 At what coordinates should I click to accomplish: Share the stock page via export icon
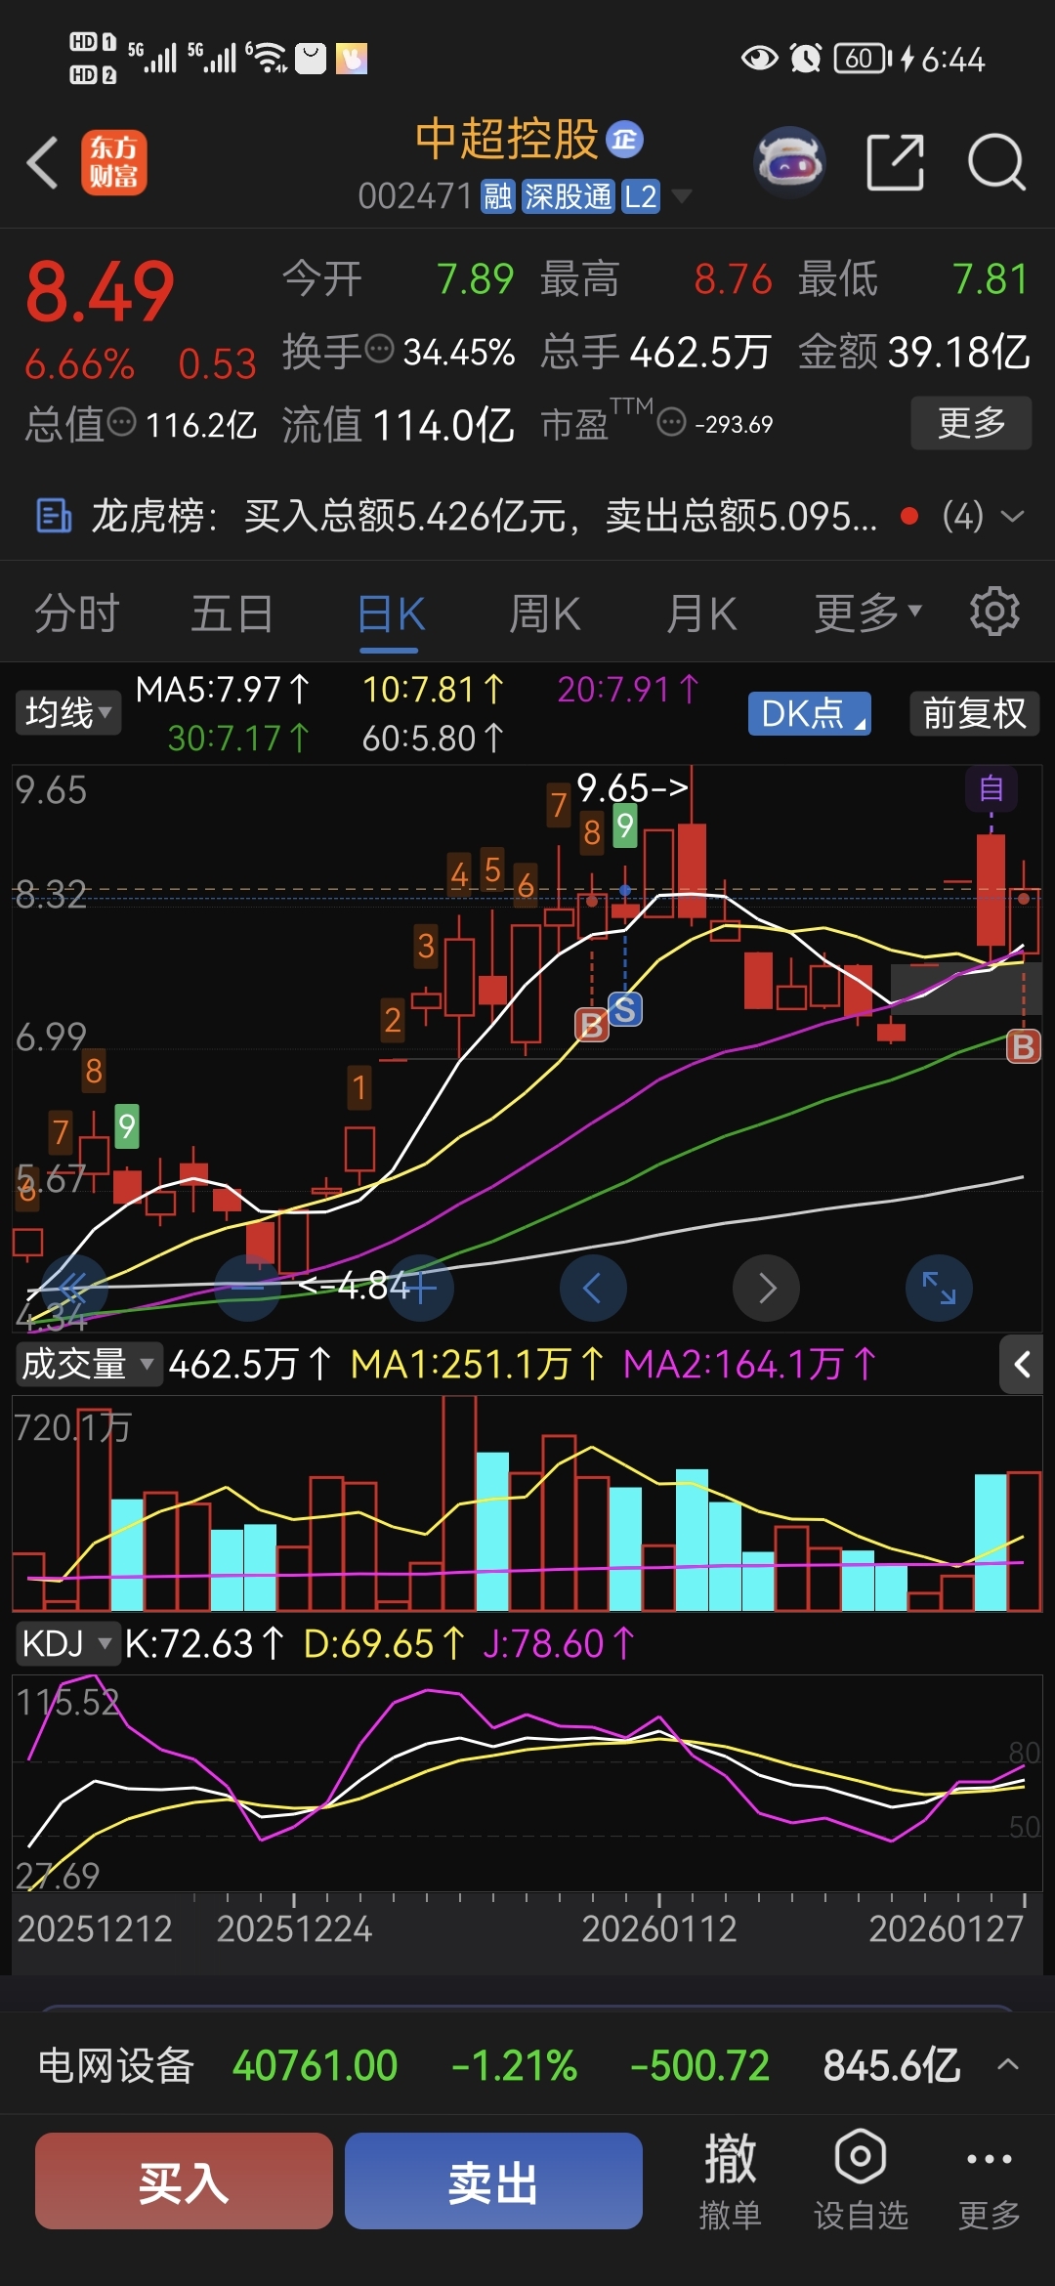click(895, 162)
